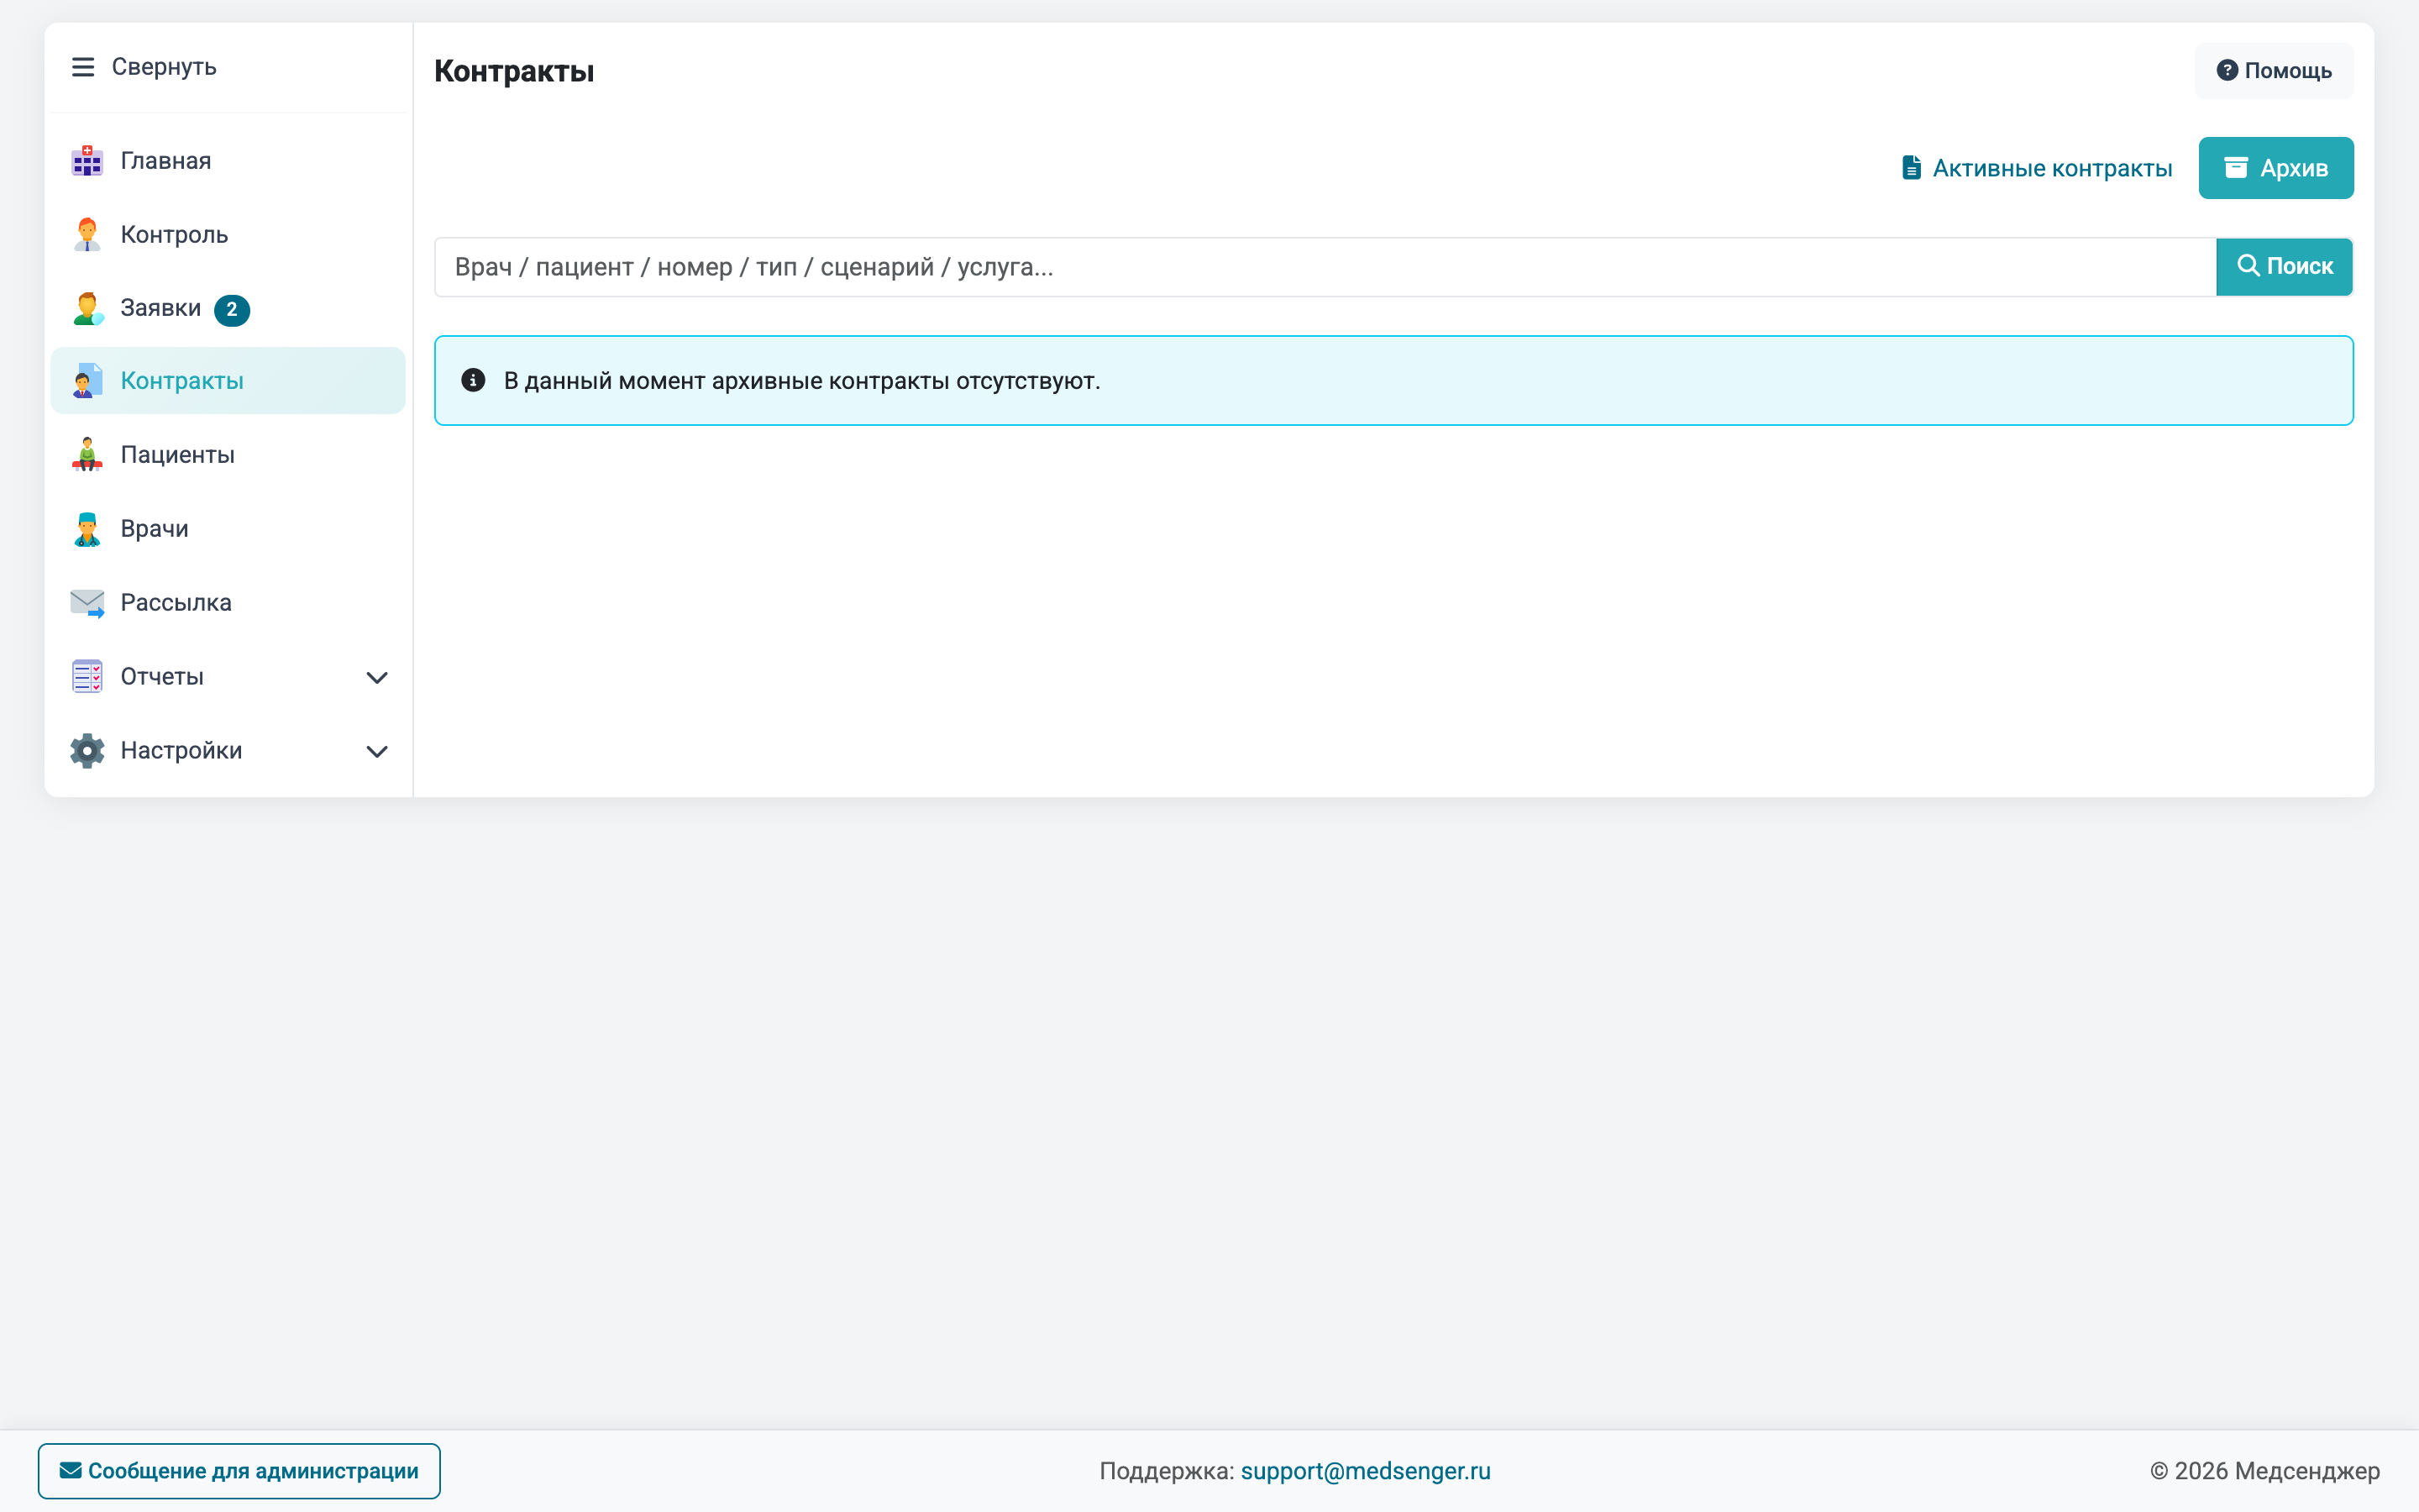The image size is (2419, 1512).
Task: Click the Пациенты patient icon
Action: 87,455
